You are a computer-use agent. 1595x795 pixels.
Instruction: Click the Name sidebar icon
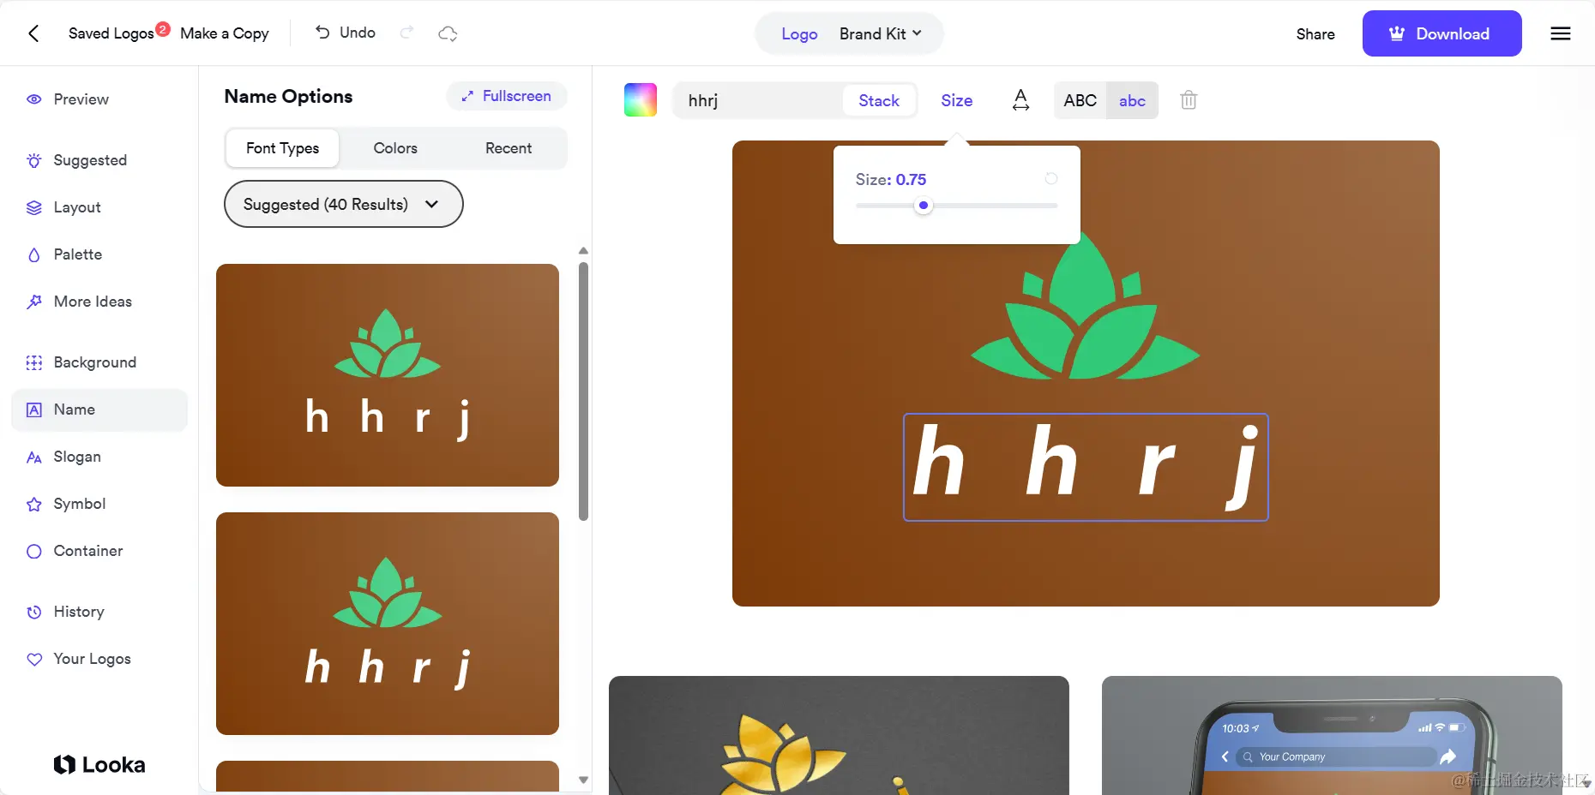pos(34,409)
